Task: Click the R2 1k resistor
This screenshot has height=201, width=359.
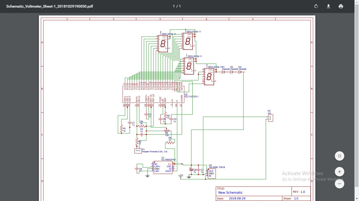Action: (x=165, y=116)
